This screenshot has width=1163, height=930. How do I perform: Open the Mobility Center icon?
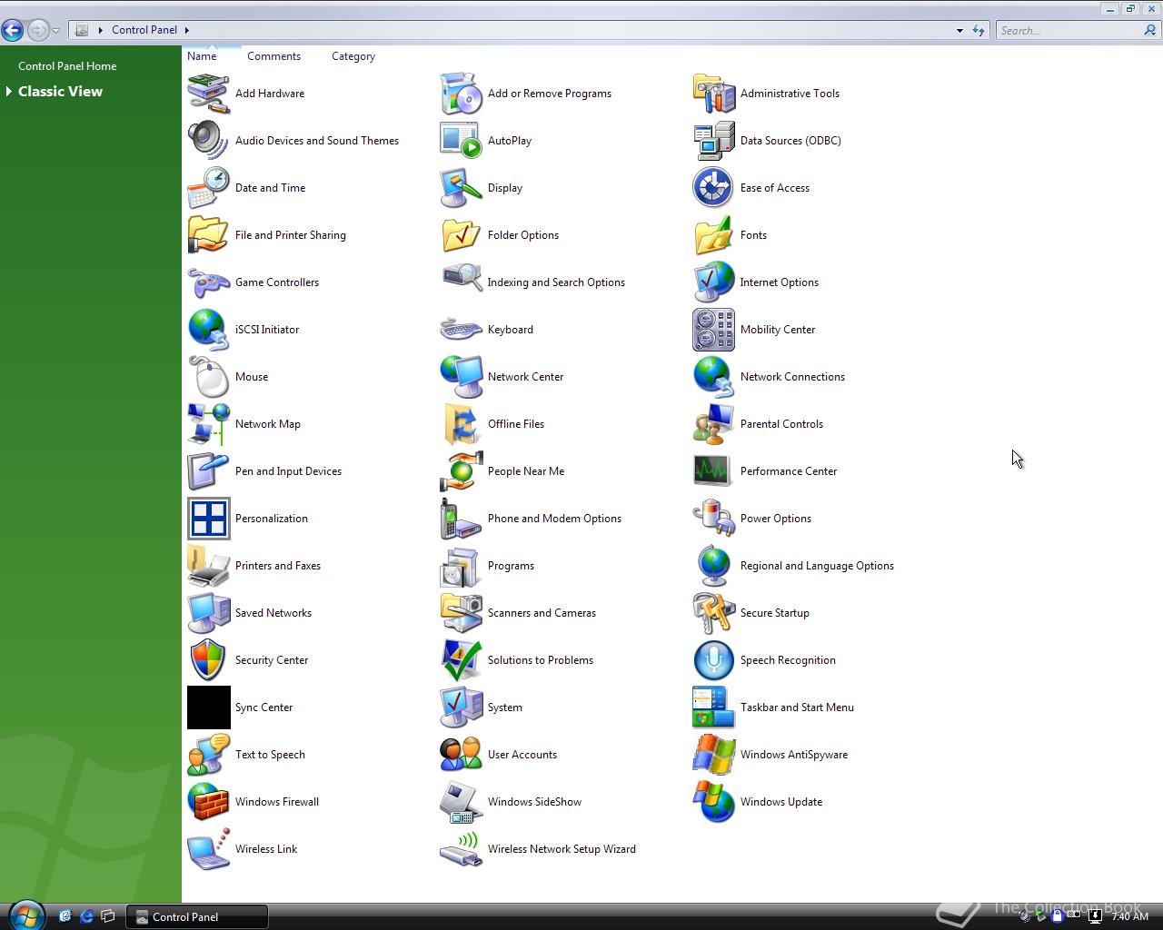[x=713, y=330]
